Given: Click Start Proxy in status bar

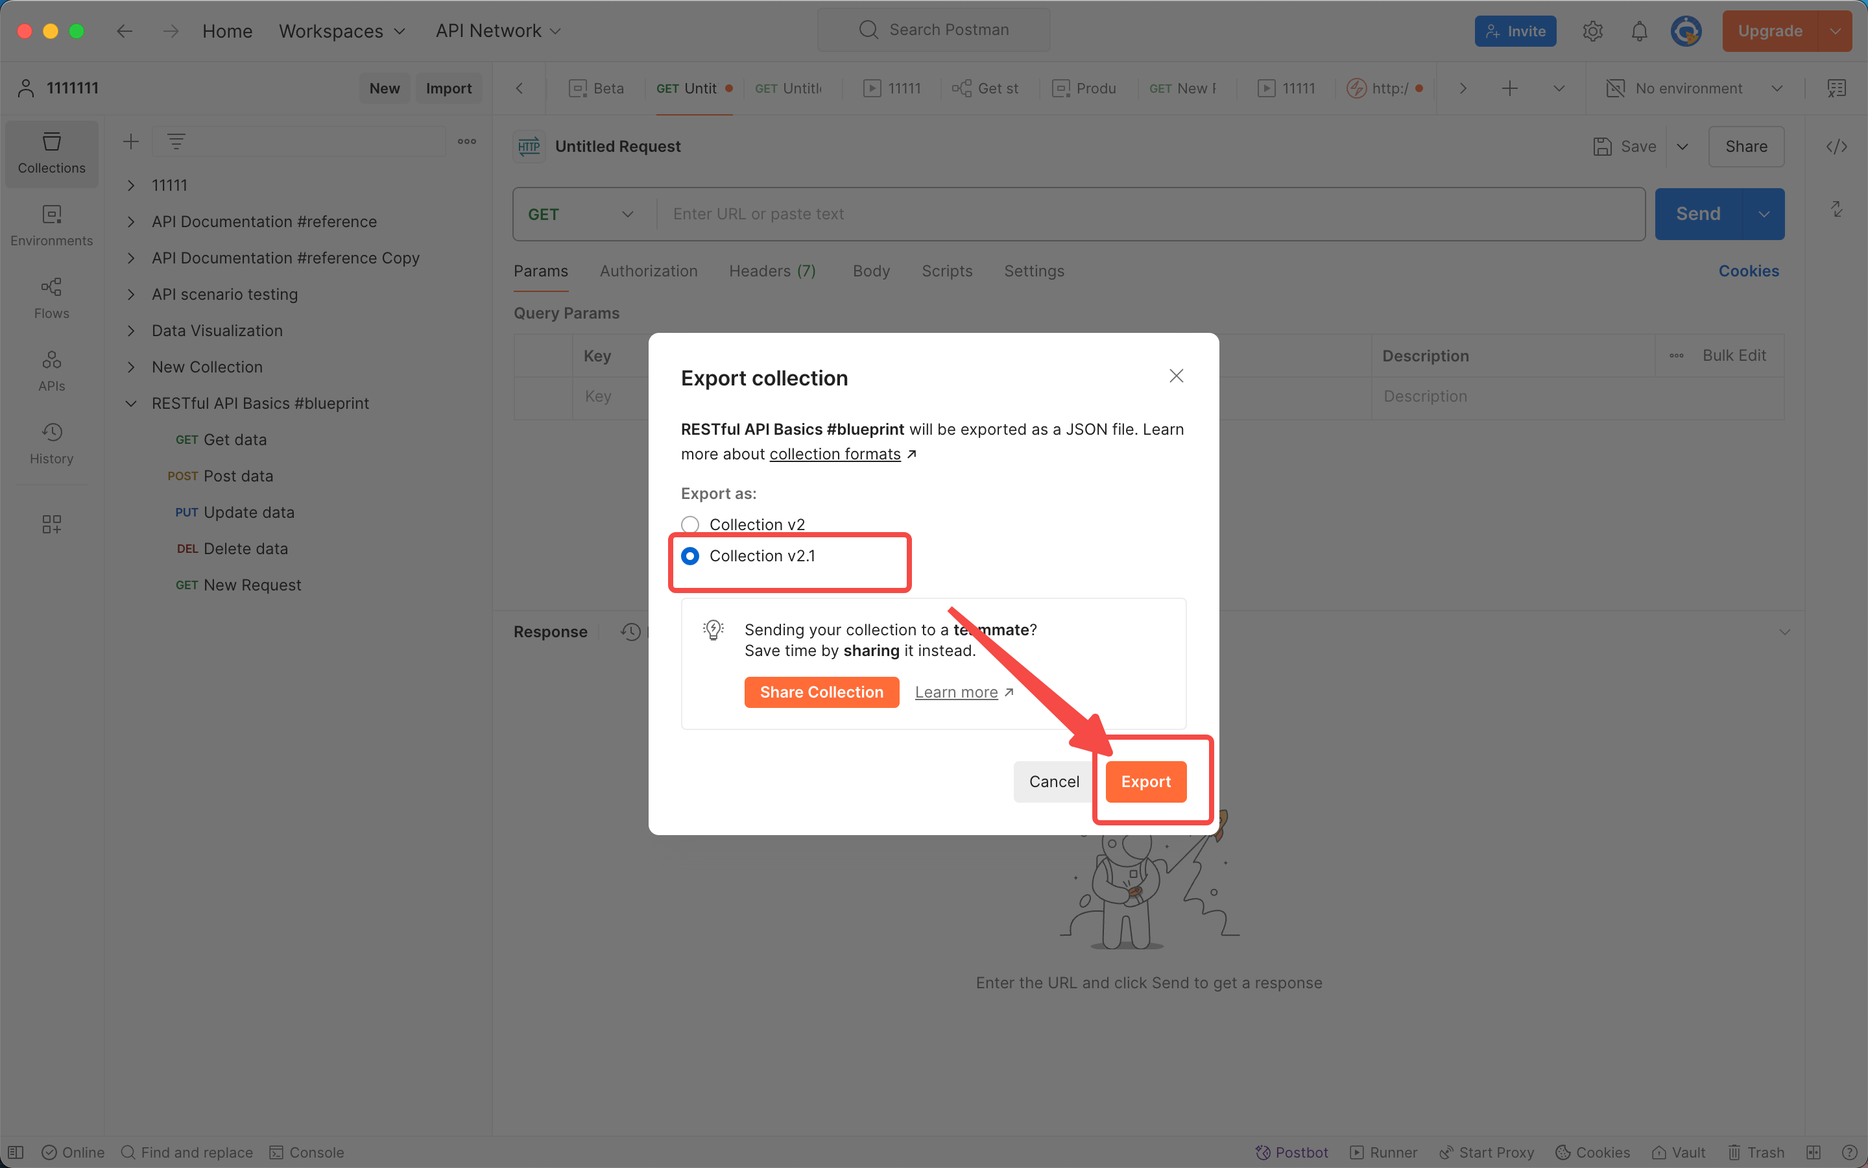Looking at the screenshot, I should 1486,1152.
